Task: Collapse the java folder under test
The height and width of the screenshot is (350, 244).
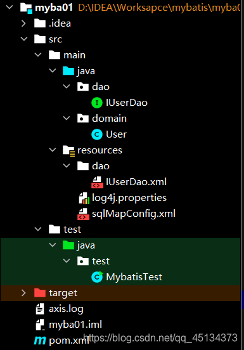Action: [x=53, y=245]
